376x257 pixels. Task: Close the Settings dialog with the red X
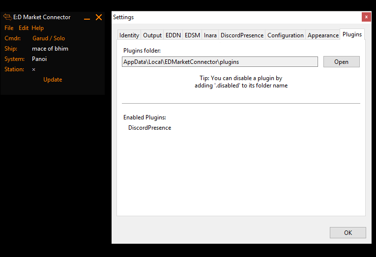tap(366, 17)
